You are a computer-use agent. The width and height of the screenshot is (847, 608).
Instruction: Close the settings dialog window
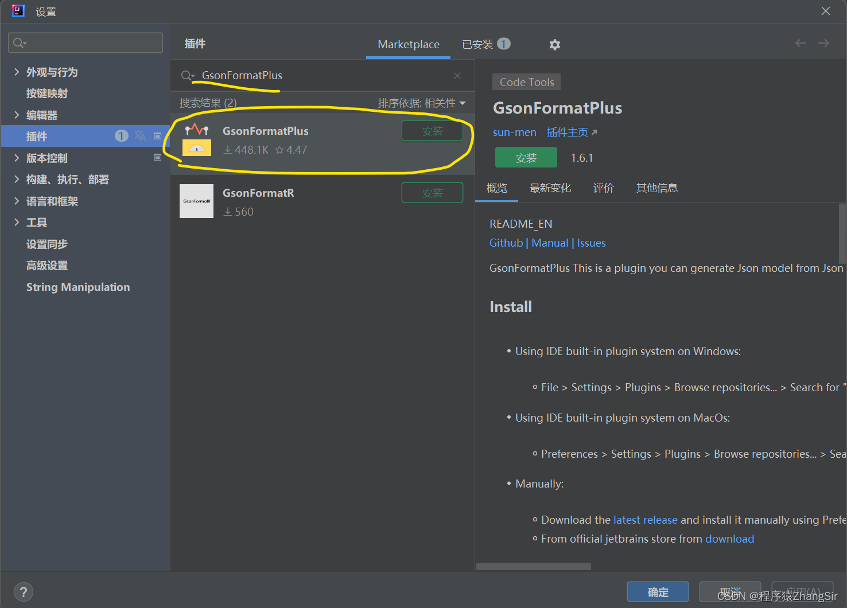(826, 11)
